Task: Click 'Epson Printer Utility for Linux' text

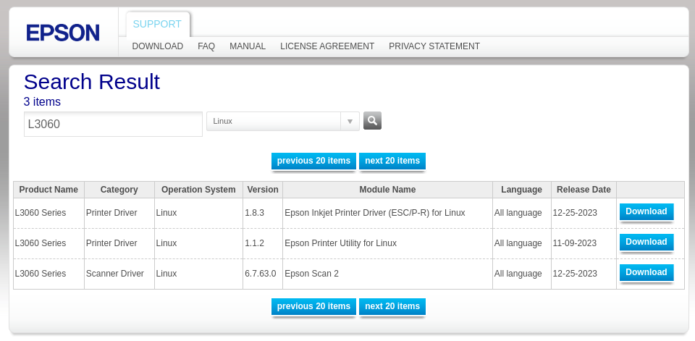Action: click(340, 243)
